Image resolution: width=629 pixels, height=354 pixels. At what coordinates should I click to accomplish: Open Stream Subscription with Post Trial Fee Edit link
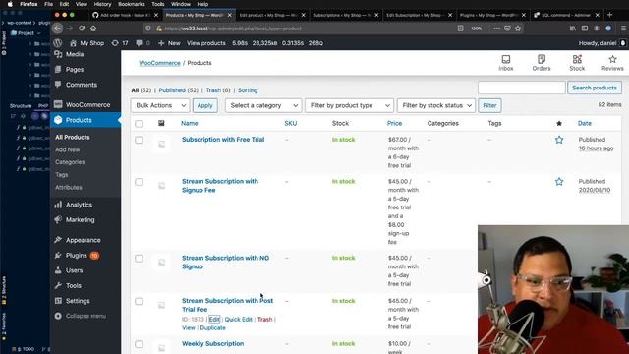[x=214, y=319]
